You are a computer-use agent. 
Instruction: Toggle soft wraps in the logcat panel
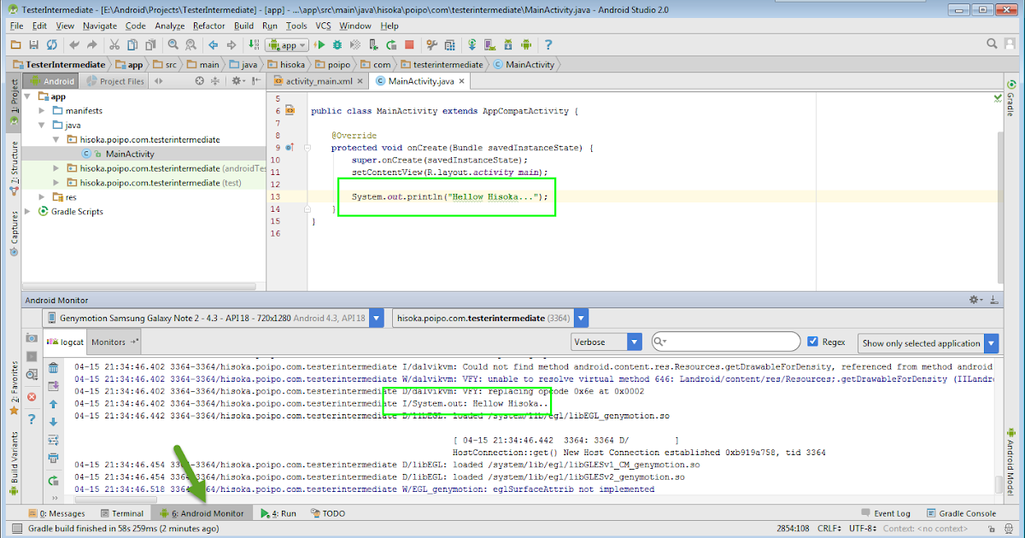click(x=53, y=439)
